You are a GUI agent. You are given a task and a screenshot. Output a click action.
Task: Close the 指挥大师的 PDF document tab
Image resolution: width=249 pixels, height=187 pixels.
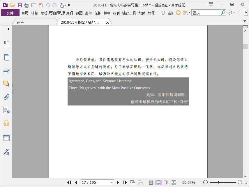click(107, 22)
